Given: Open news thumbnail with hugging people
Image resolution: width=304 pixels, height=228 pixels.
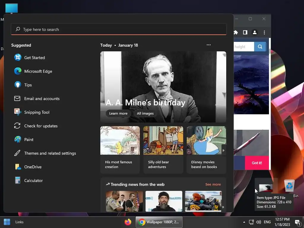Looking at the screenshot, I should 203,201.
